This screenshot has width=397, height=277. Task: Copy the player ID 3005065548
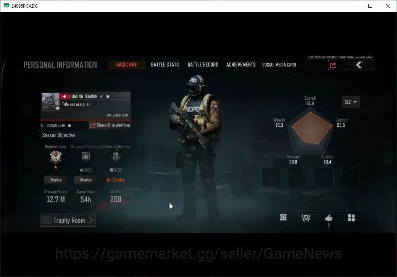pos(69,125)
